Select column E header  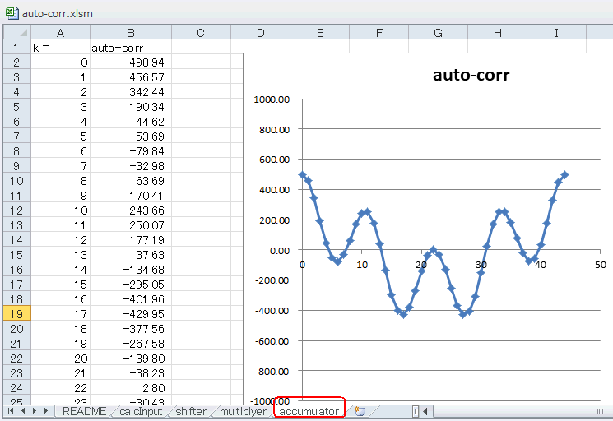point(320,33)
